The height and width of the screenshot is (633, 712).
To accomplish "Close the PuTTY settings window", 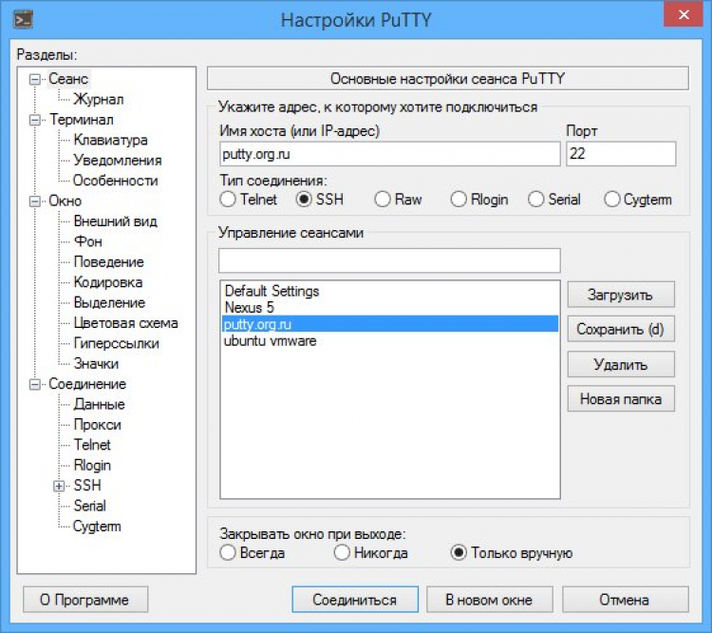I will (x=684, y=14).
